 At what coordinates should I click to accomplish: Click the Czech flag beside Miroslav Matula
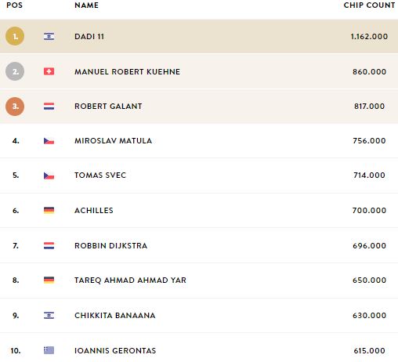(x=49, y=141)
